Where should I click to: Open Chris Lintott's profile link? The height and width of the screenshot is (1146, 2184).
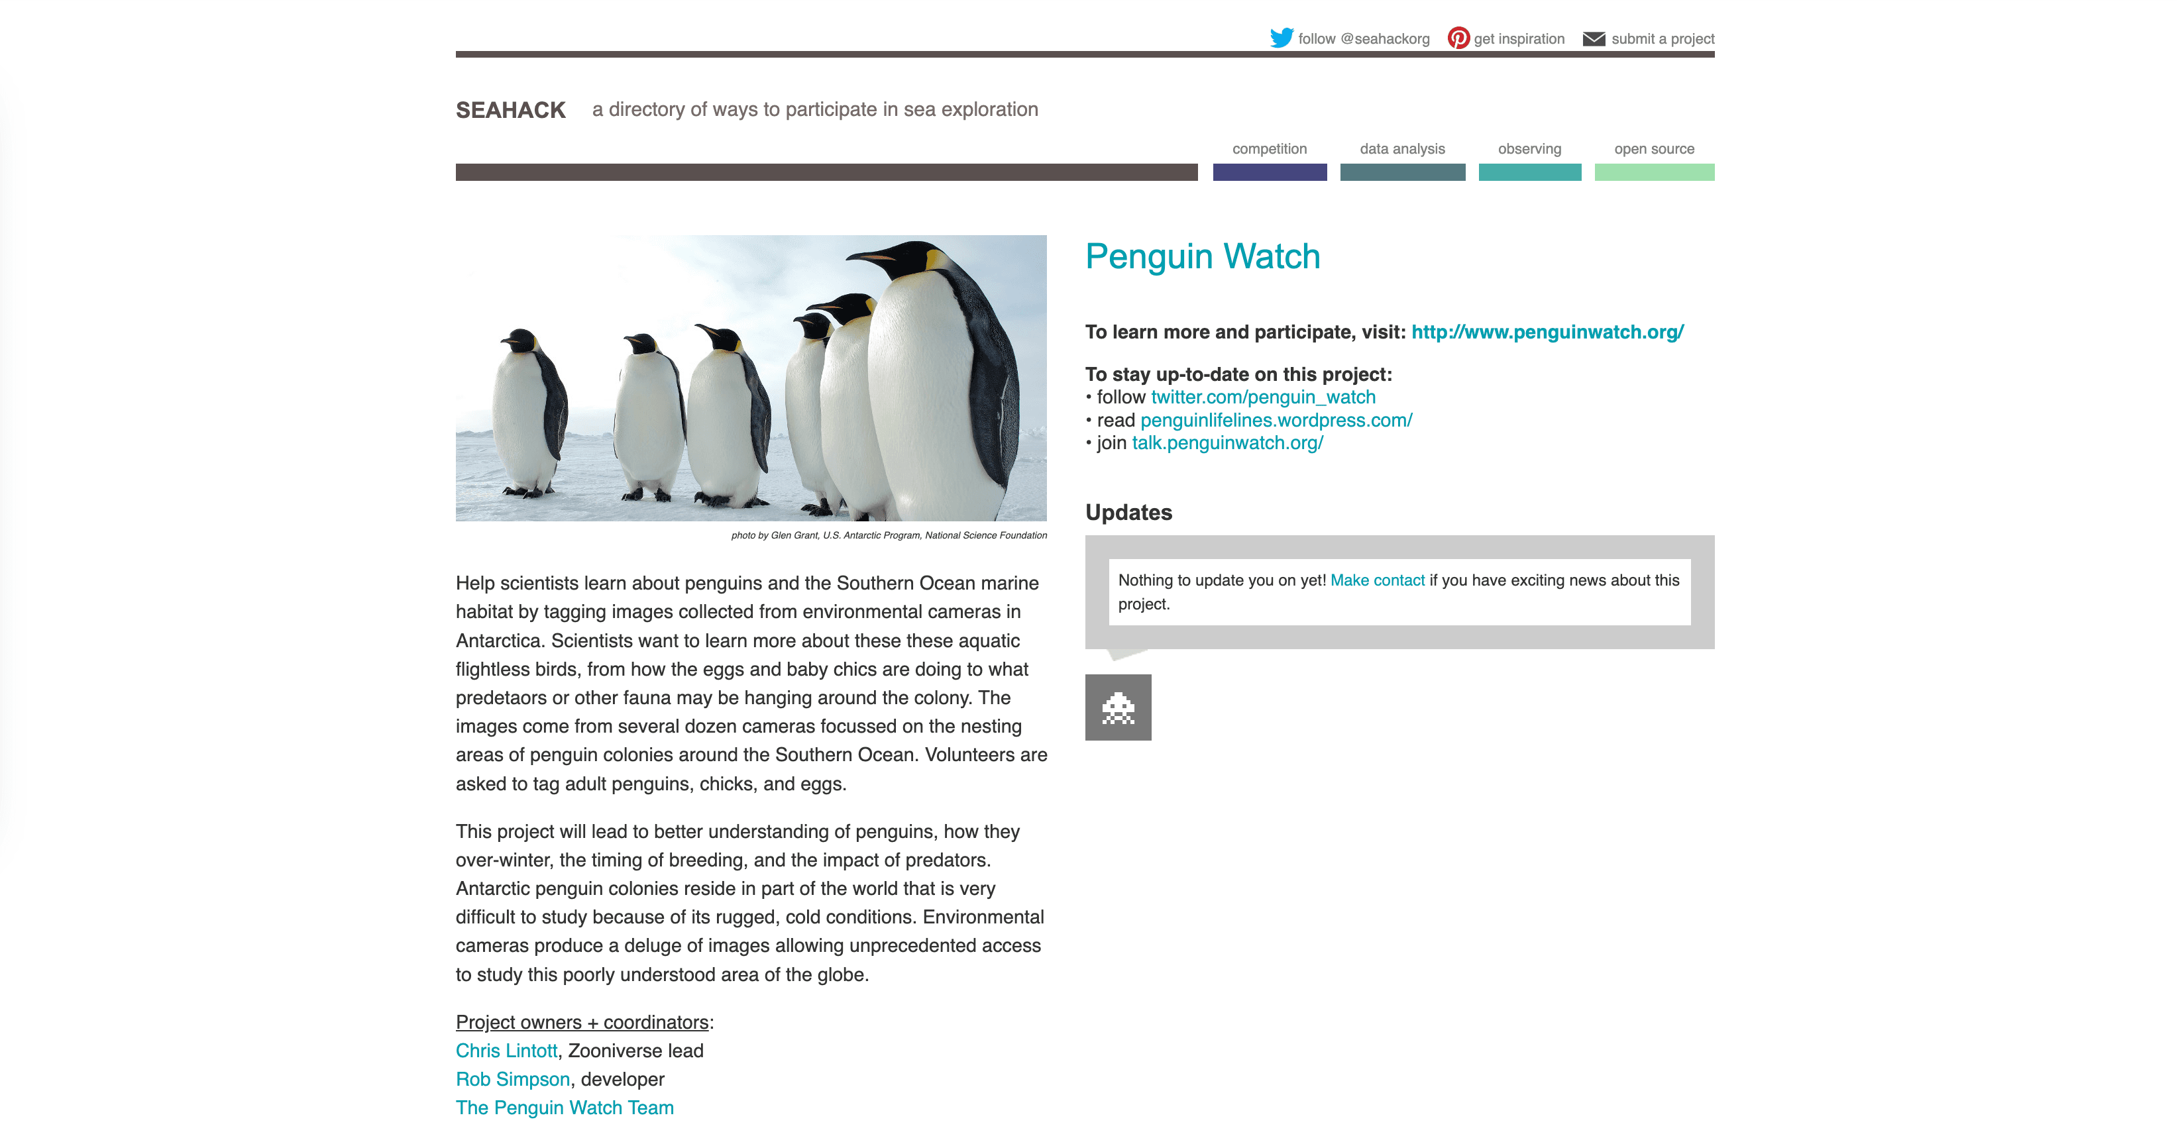pyautogui.click(x=506, y=1050)
